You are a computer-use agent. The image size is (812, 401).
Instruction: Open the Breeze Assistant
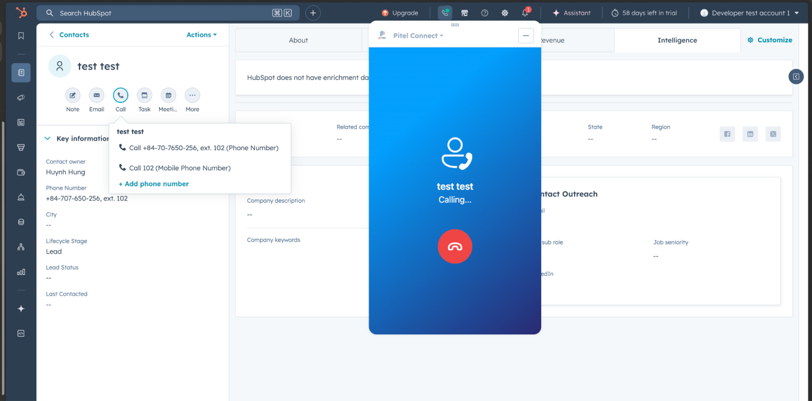tap(572, 13)
